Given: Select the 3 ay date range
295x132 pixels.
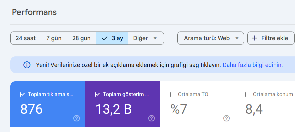Looking at the screenshot, I should [112, 38].
